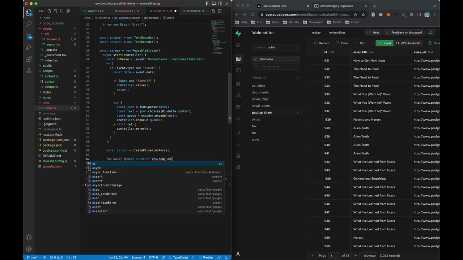Click New table button in Supabase

(276, 59)
